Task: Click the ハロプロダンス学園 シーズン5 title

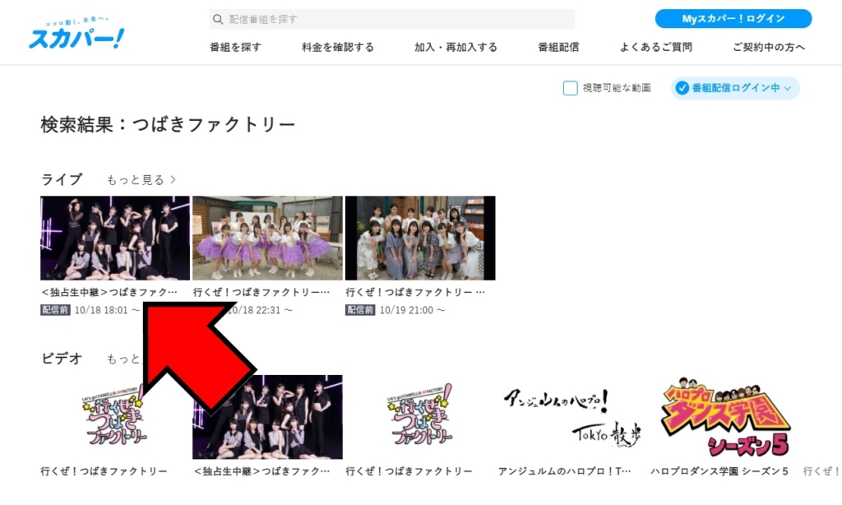Action: click(719, 472)
